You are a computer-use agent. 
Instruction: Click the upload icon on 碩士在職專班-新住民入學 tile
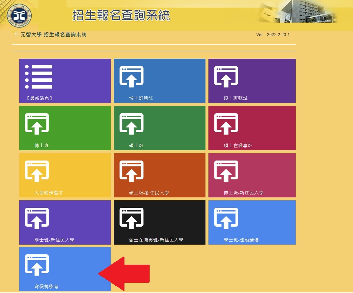pos(132,218)
